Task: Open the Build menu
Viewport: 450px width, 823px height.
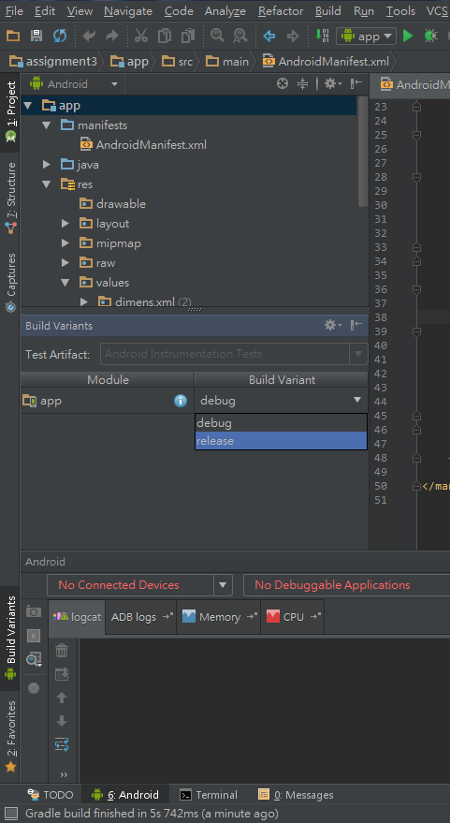Action: 327,10
